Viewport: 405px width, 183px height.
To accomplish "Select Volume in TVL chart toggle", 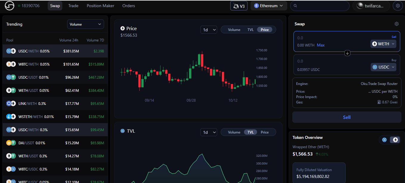I will pos(234,132).
